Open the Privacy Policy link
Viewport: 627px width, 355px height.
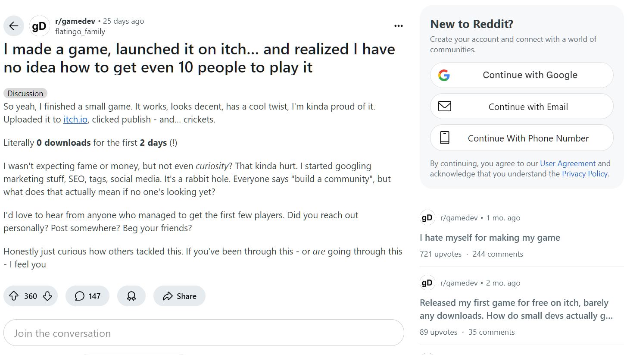click(584, 174)
